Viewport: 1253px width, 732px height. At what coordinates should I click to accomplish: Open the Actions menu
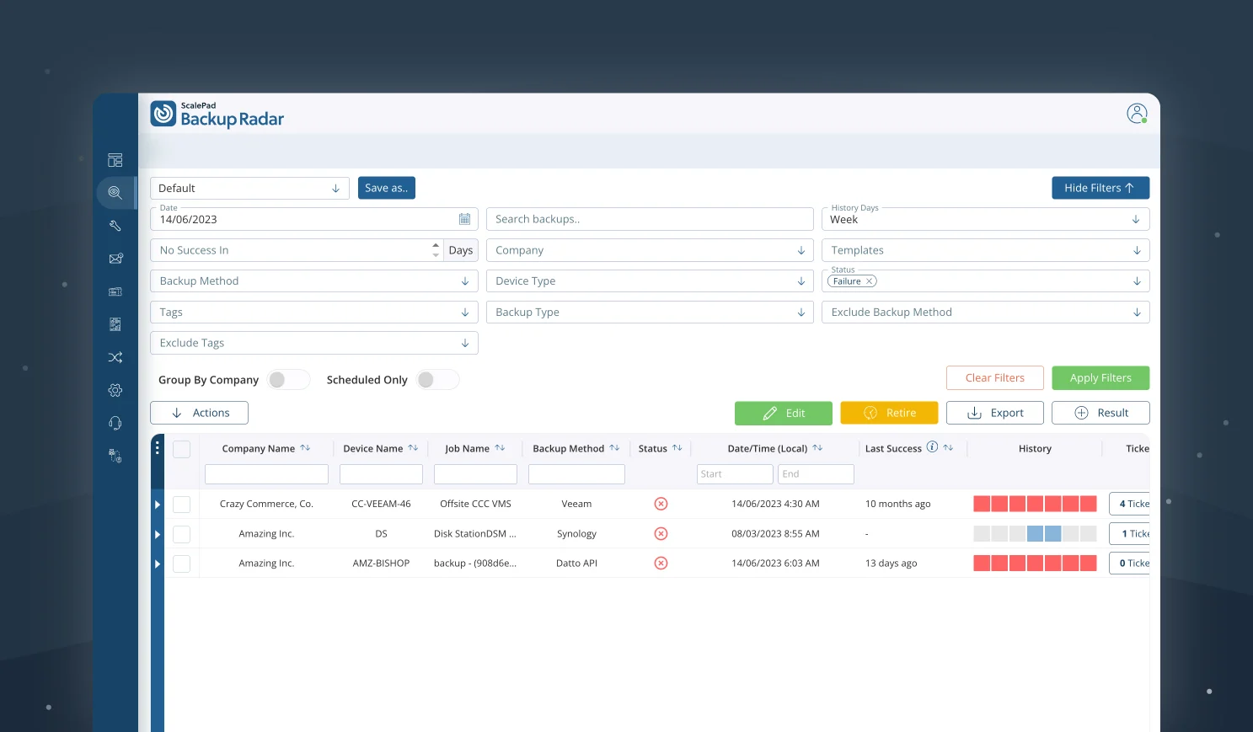point(199,412)
